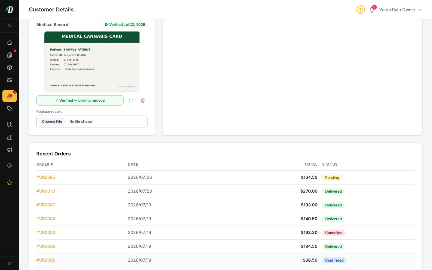Open the Home dashboard sidebar icon
Screen dimensions: 432x270
pyautogui.click(x=10, y=42)
